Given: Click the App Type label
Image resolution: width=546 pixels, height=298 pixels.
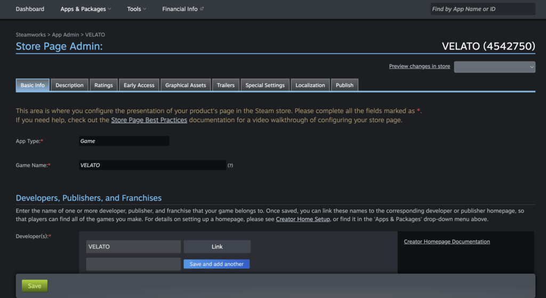Looking at the screenshot, I should tap(29, 141).
